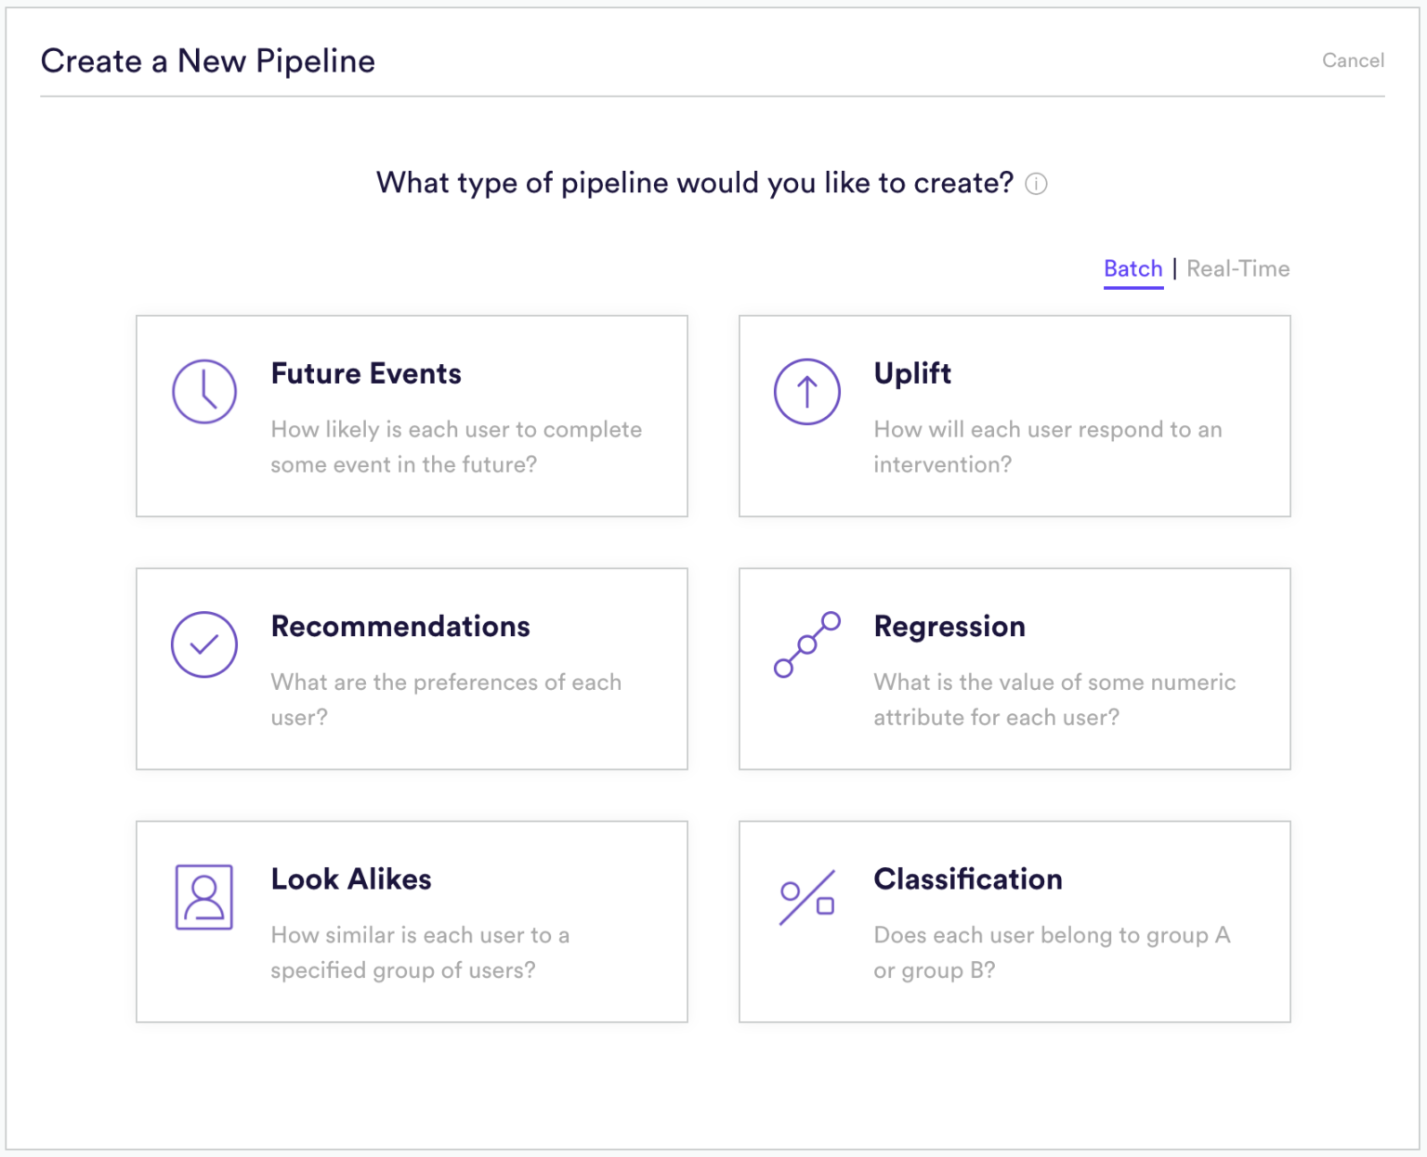Switch to the Batch tab
The width and height of the screenshot is (1427, 1157).
pos(1132,269)
